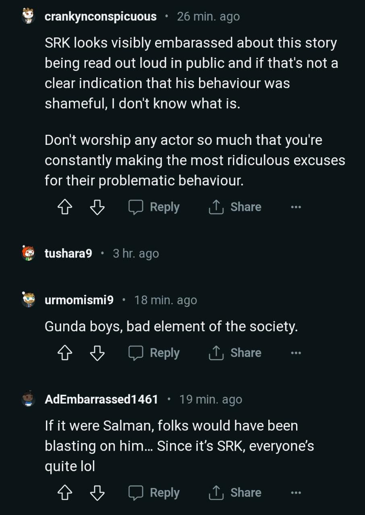The image size is (365, 515).
Task: Downvote crankynconspicuous's comment
Action: coord(97,207)
